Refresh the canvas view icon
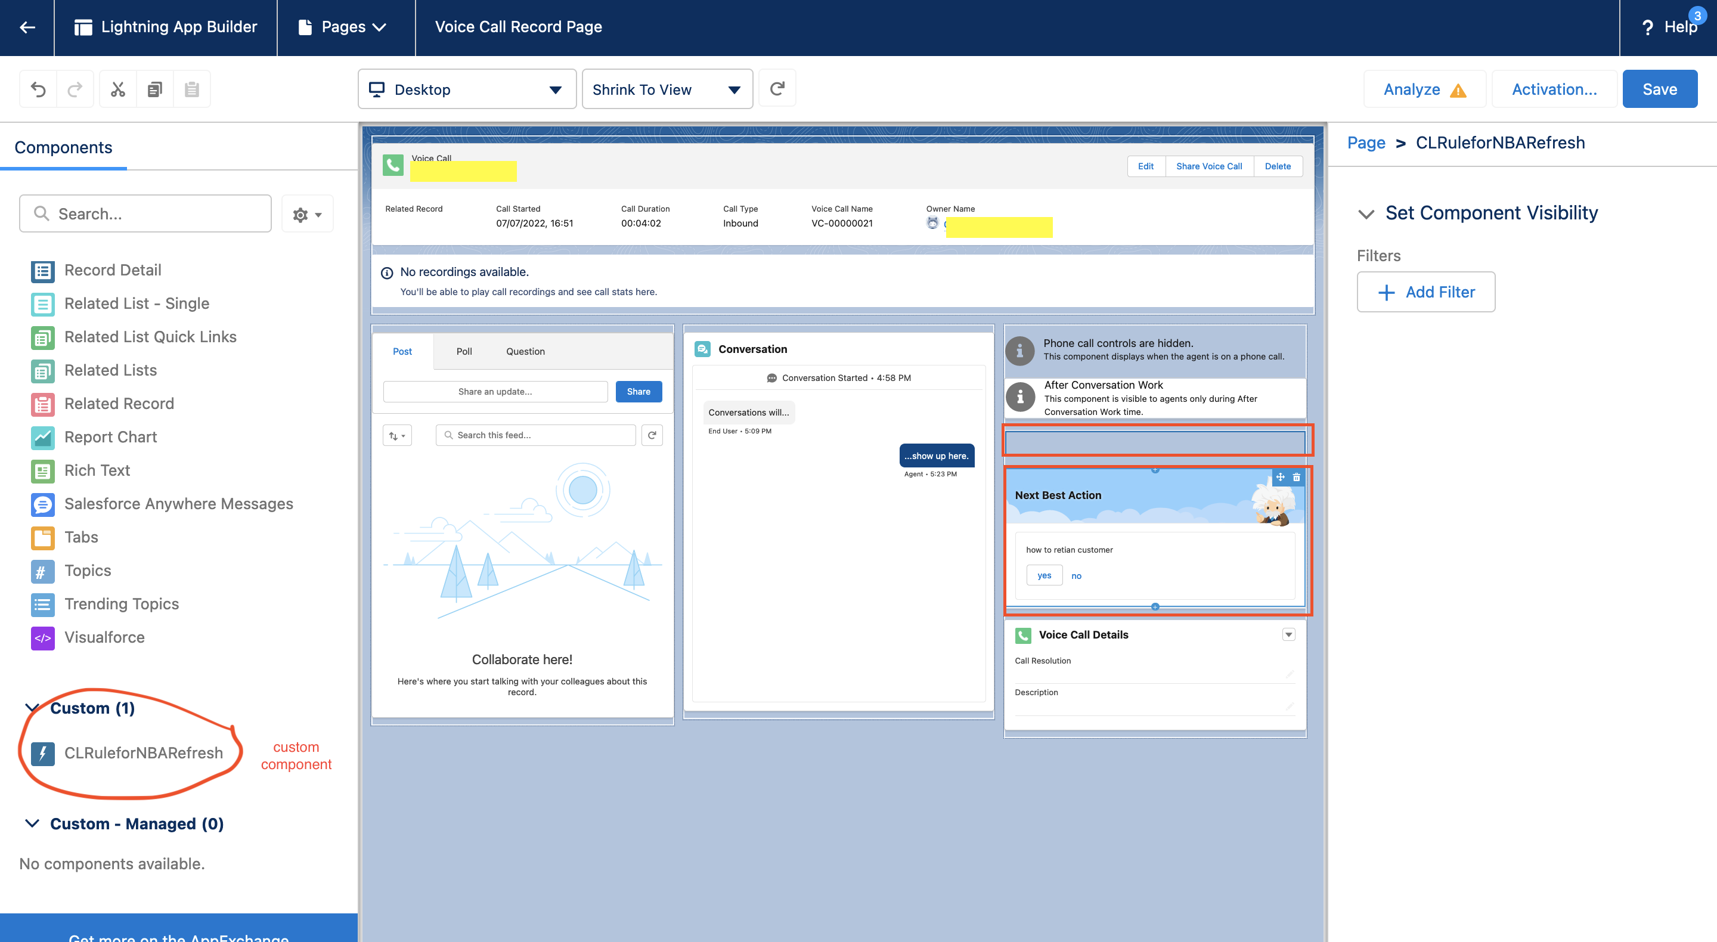Viewport: 1717px width, 942px height. [777, 89]
